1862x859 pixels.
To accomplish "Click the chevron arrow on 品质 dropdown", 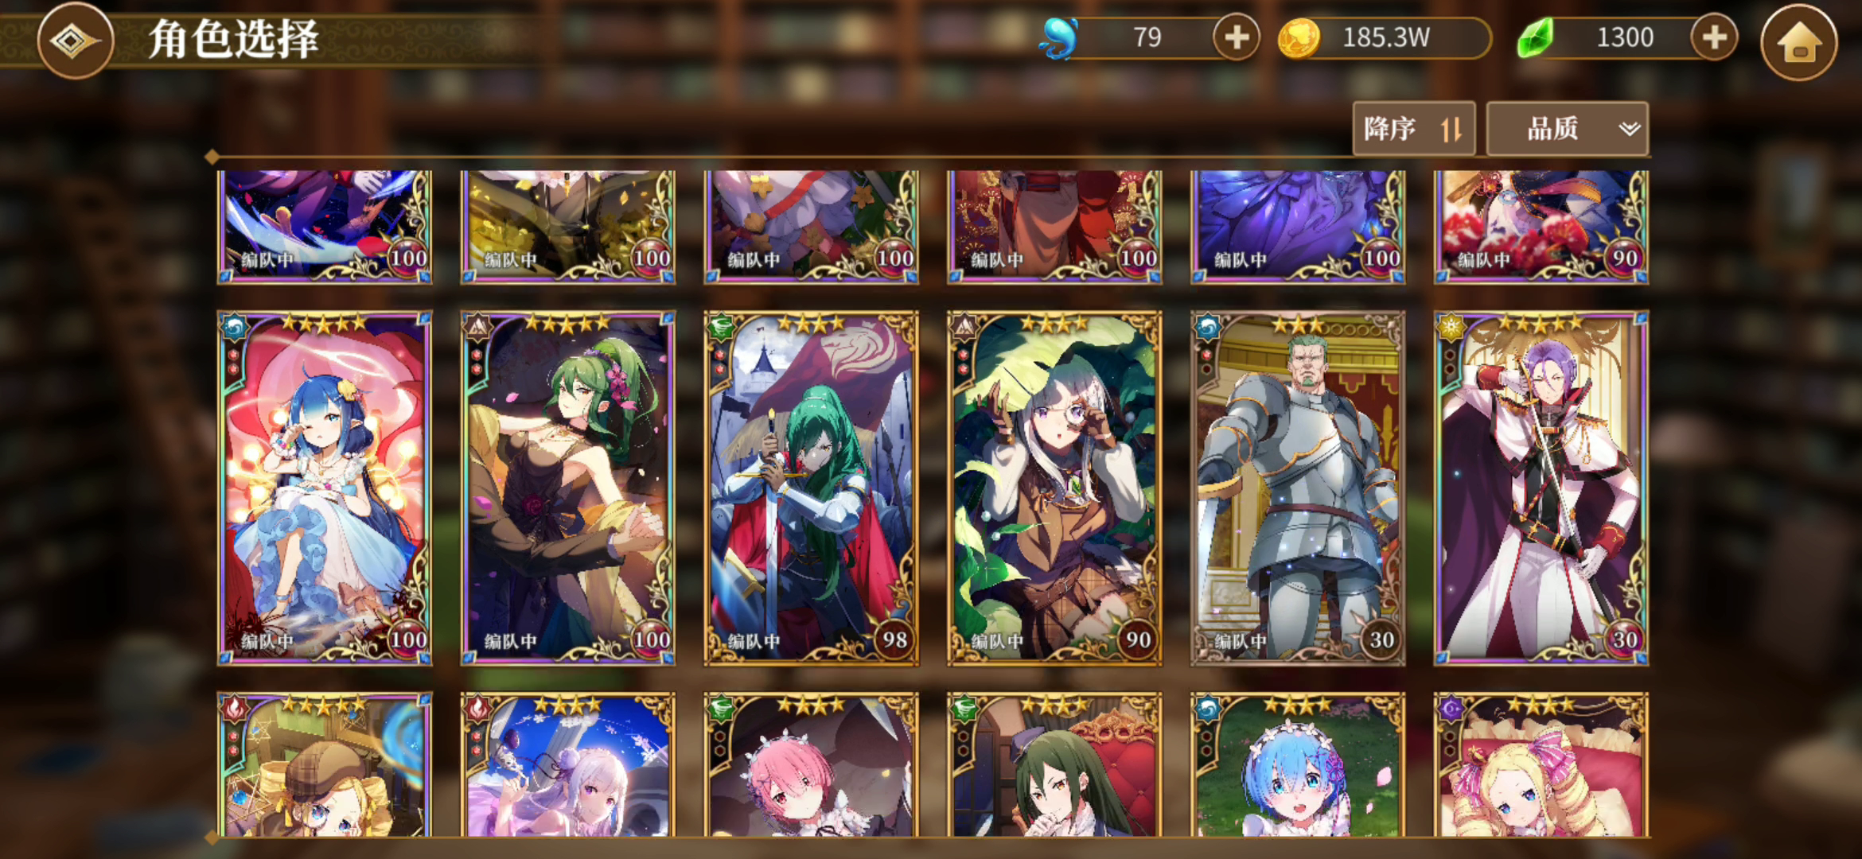I will click(1629, 129).
